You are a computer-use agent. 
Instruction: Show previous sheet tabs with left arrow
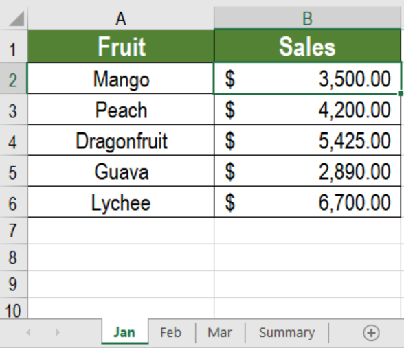[x=29, y=332]
